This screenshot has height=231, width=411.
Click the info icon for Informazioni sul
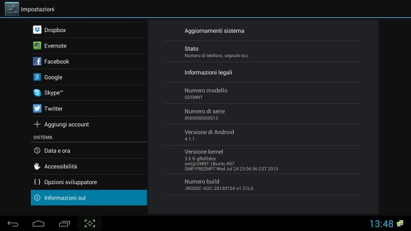click(37, 198)
